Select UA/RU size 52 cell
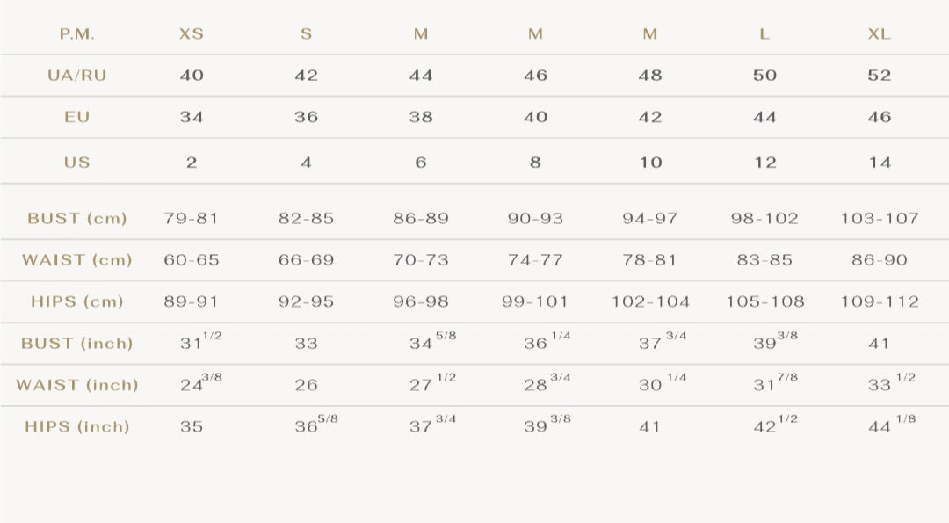This screenshot has height=523, width=949. (879, 76)
